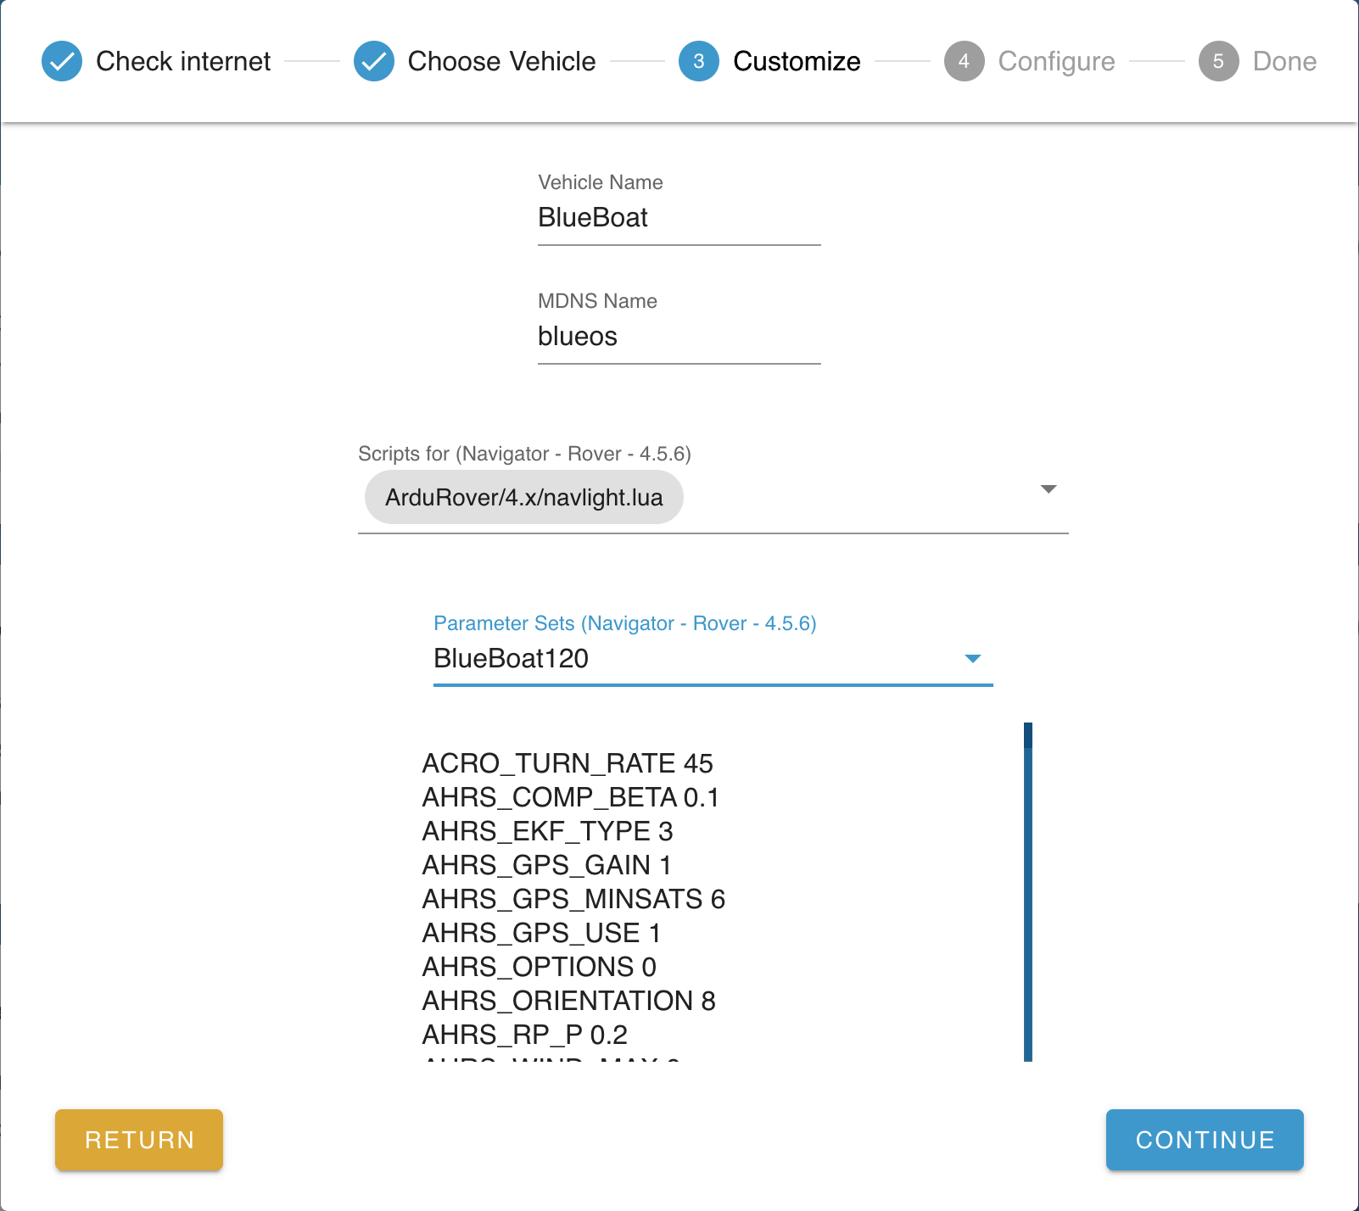Viewport: 1359px width, 1211px height.
Task: Click the Parameter Sets (Navigator - Rover - 4.5.6) label
Action: [x=625, y=623]
